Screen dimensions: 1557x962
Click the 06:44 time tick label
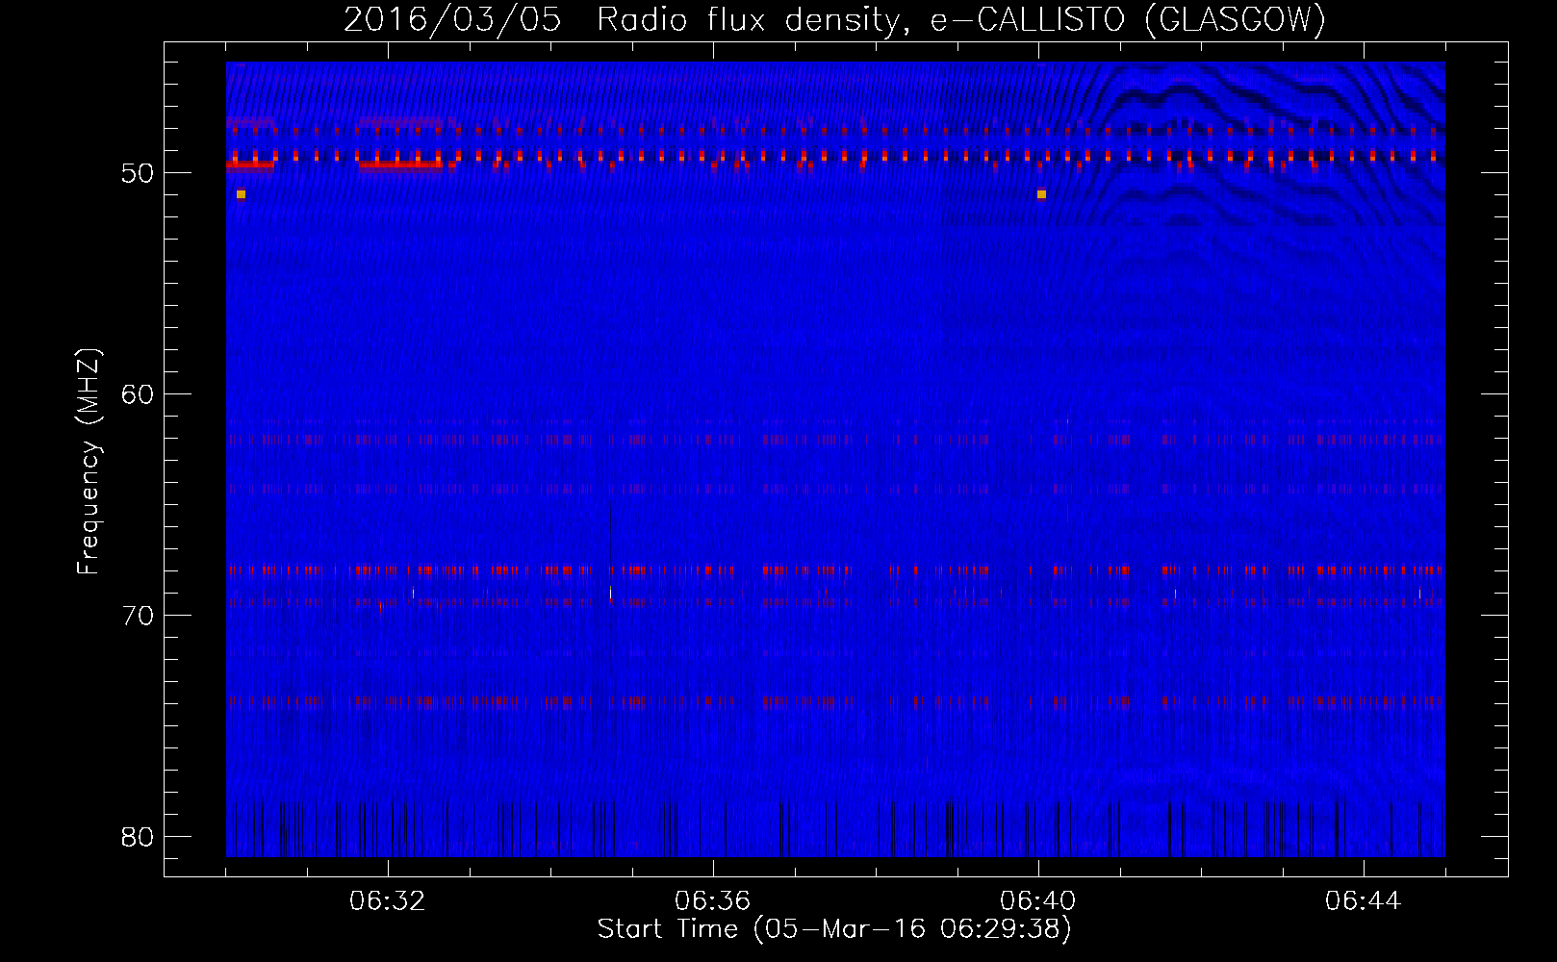click(1364, 901)
